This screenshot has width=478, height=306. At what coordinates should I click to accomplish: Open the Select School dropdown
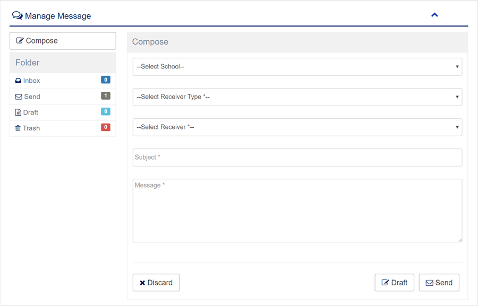coord(297,67)
